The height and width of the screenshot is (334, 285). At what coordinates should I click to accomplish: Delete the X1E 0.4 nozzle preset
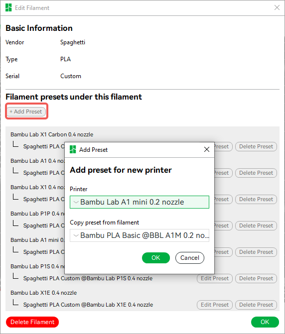(x=256, y=305)
